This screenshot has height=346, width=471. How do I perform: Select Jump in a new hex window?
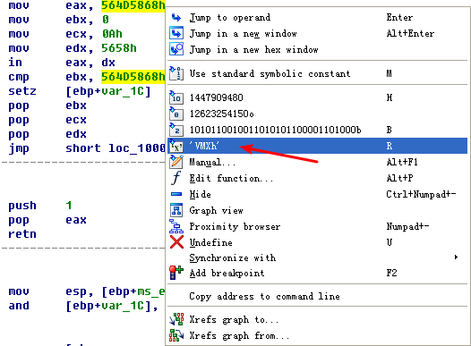318,49
